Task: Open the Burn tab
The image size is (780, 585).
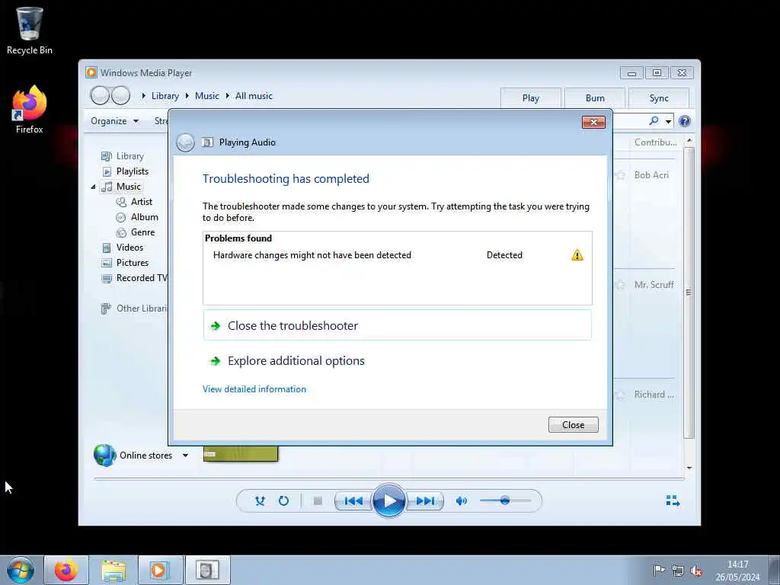Action: tap(595, 98)
